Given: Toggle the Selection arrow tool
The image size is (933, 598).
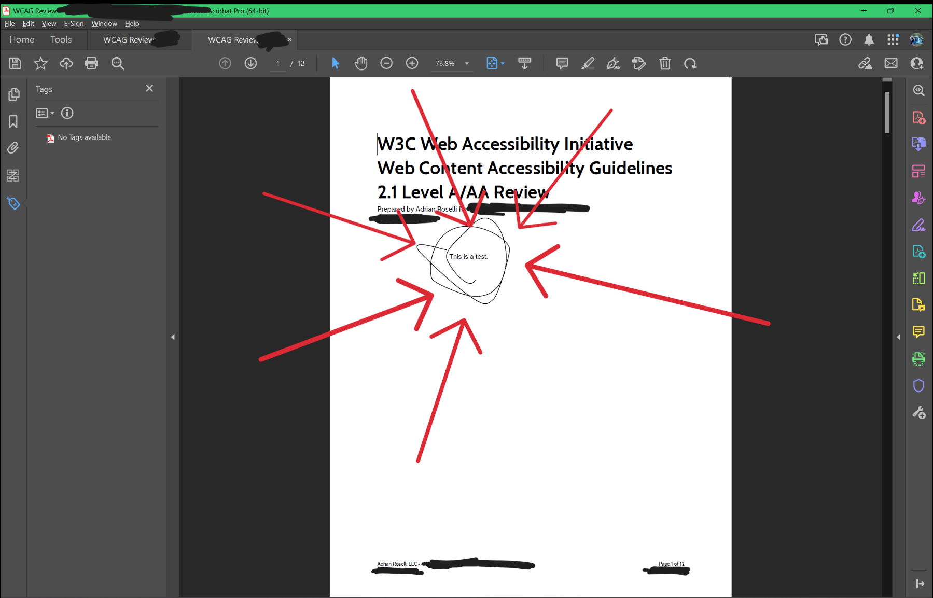Looking at the screenshot, I should tap(335, 63).
